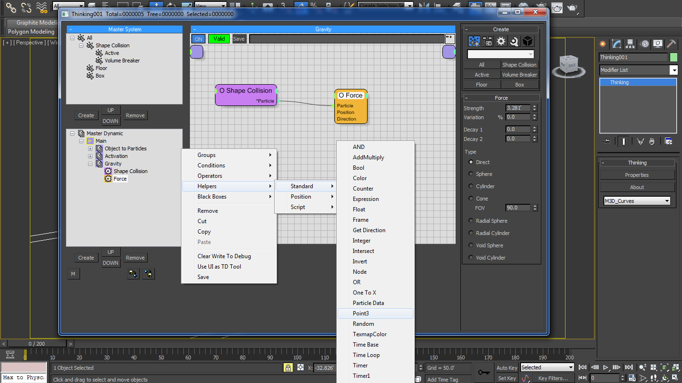The width and height of the screenshot is (682, 383).
Task: Open the operators gear icon in Create
Action: [501, 42]
